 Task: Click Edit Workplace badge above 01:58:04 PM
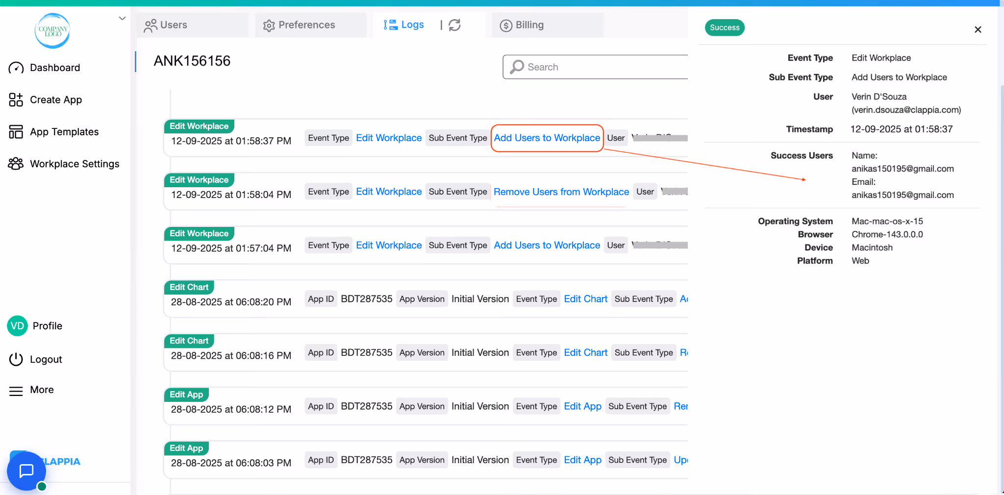pyautogui.click(x=199, y=180)
